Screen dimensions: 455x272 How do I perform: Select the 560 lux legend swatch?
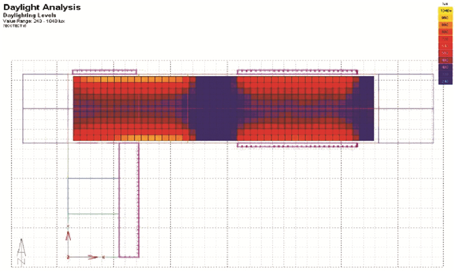444,54
